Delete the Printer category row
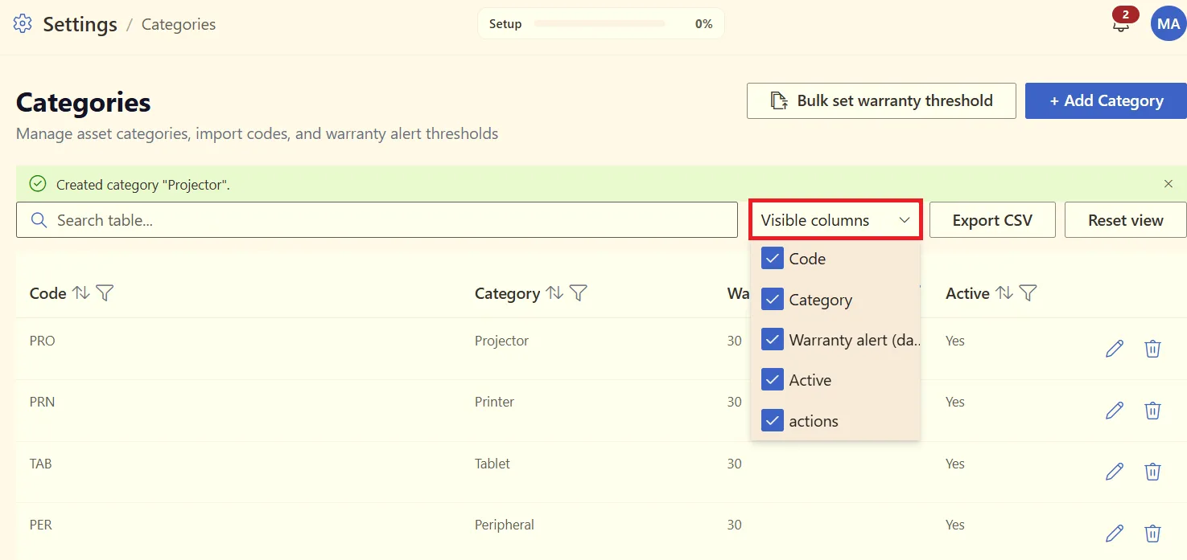This screenshot has height=560, width=1187. click(x=1152, y=411)
